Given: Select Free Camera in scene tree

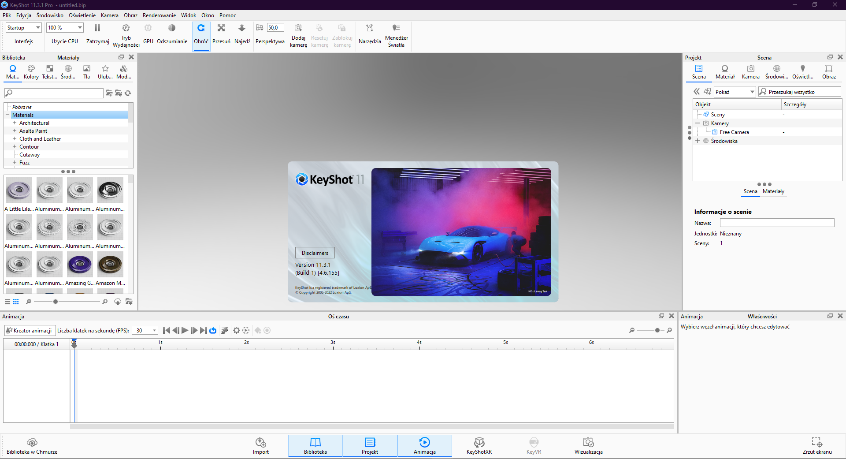Looking at the screenshot, I should 734,132.
